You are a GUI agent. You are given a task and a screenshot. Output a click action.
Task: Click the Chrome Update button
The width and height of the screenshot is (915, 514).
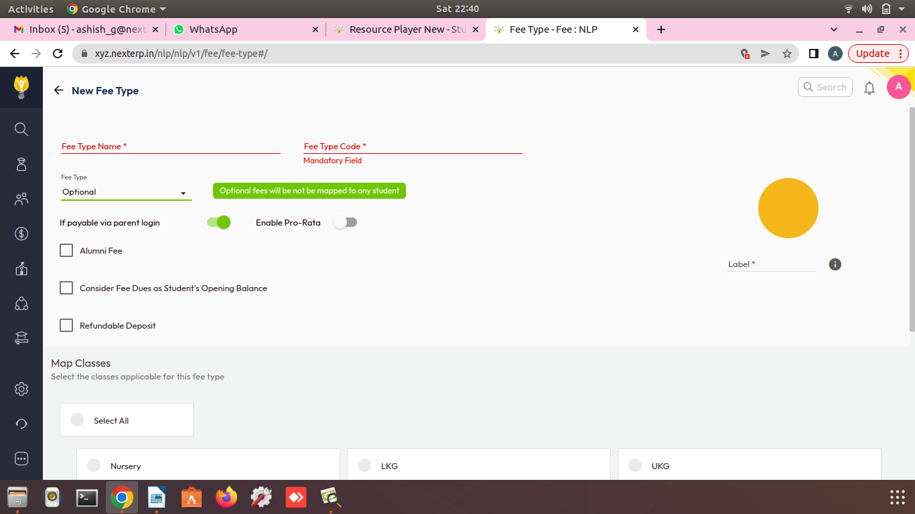[873, 54]
